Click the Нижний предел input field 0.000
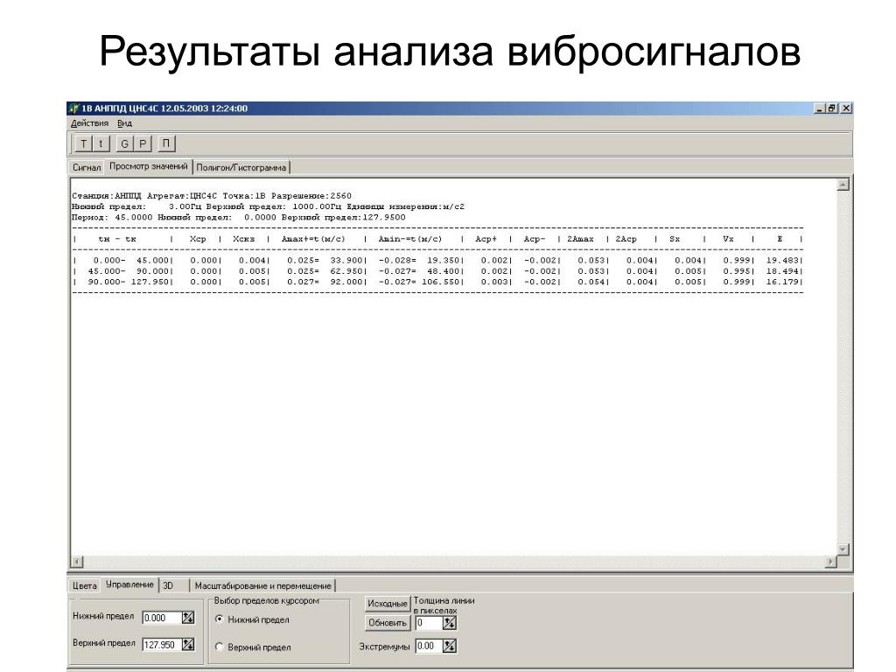This screenshot has height=672, width=896. [x=162, y=618]
